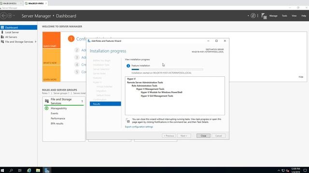Click the Local Server sidebar icon

coord(2,32)
